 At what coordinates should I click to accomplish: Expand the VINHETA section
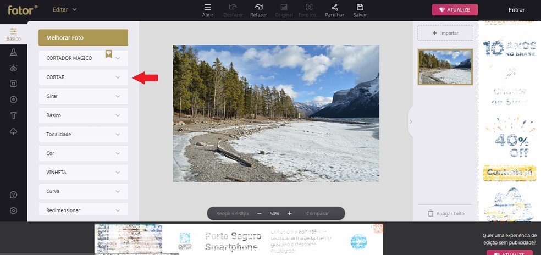click(x=83, y=172)
